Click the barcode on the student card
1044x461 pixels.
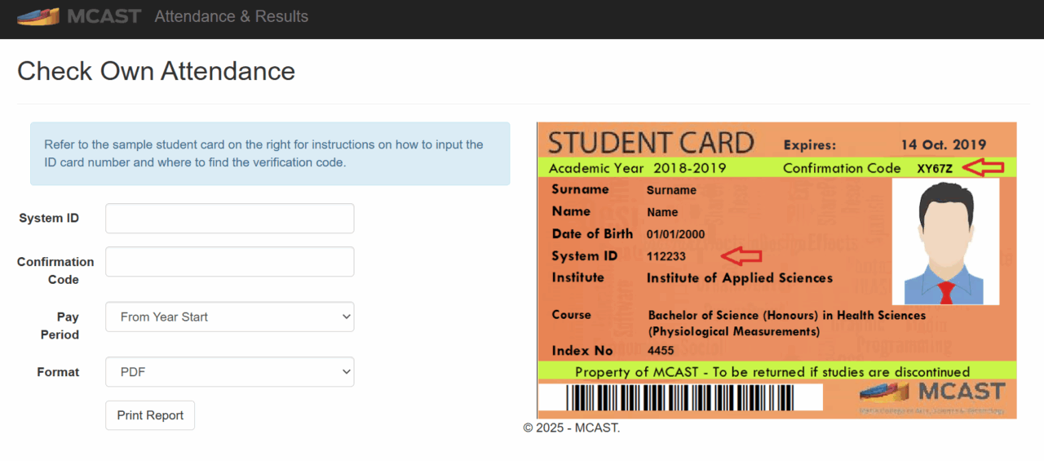(x=680, y=397)
